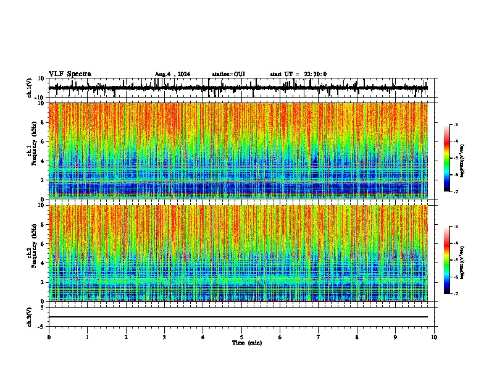Click the flat ch.3 voltage trace line

238,317
